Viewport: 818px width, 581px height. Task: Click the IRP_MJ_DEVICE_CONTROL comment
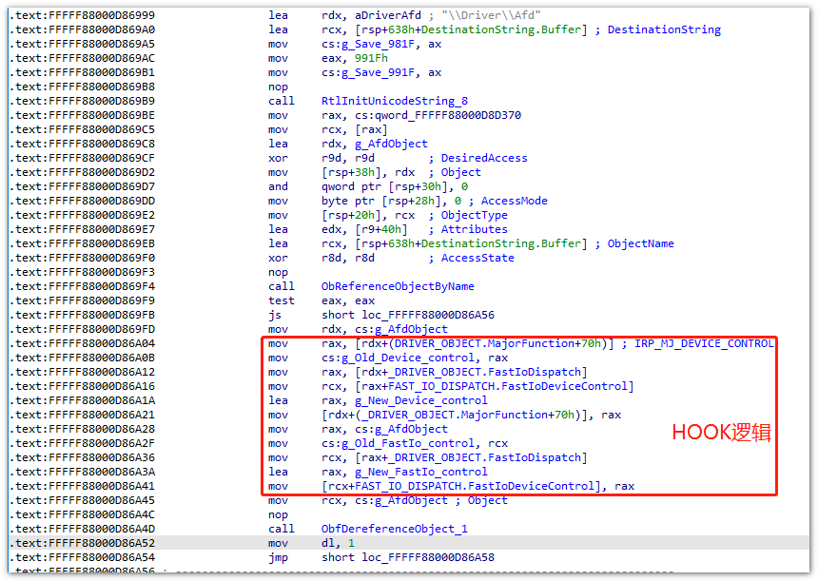(705, 343)
